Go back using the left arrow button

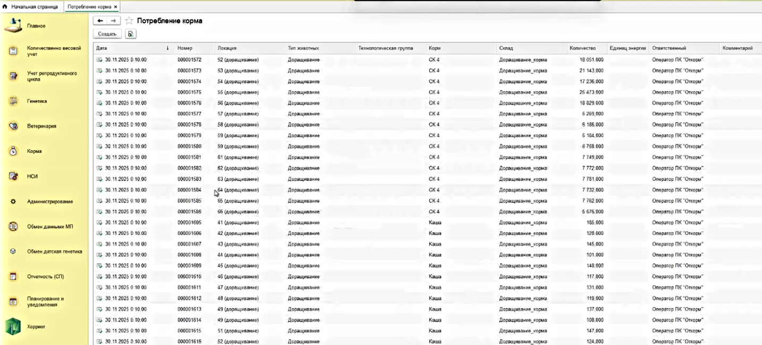100,21
